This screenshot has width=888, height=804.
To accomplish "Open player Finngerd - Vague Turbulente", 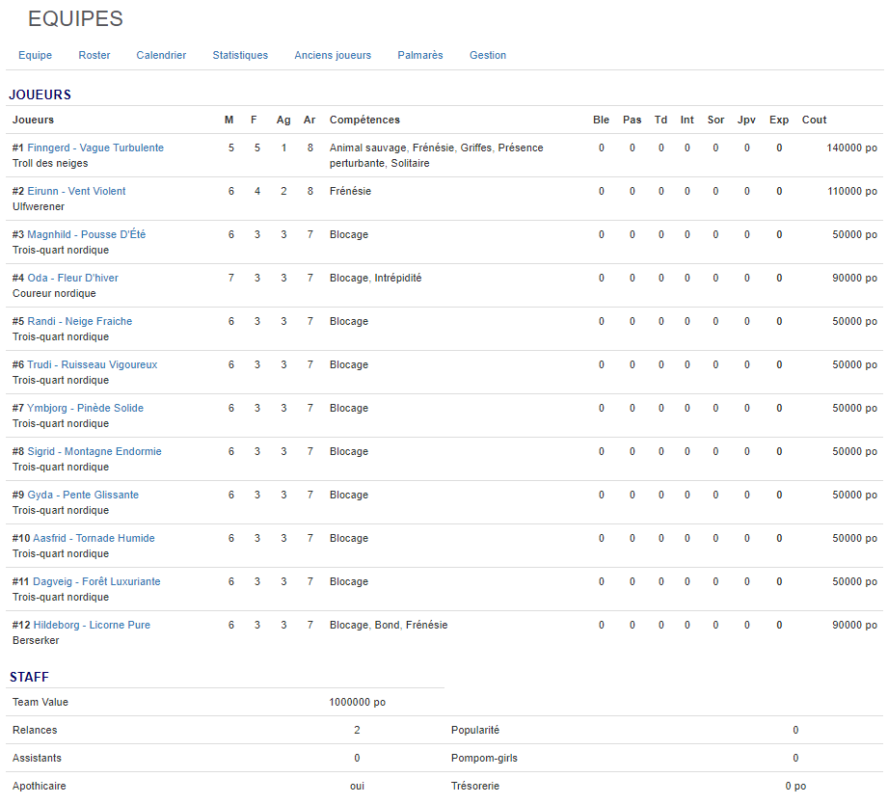I will coord(95,147).
